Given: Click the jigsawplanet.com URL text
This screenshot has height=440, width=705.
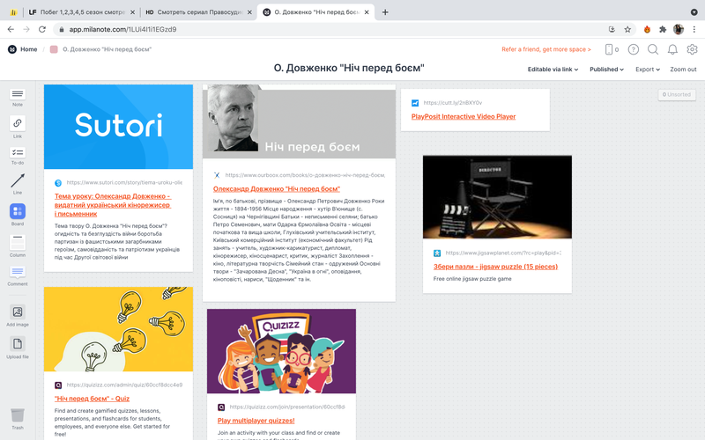Looking at the screenshot, I should click(503, 253).
